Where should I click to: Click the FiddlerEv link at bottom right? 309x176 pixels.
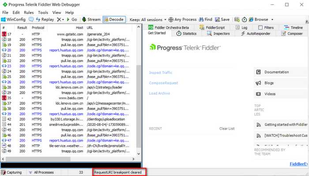tap(298, 164)
